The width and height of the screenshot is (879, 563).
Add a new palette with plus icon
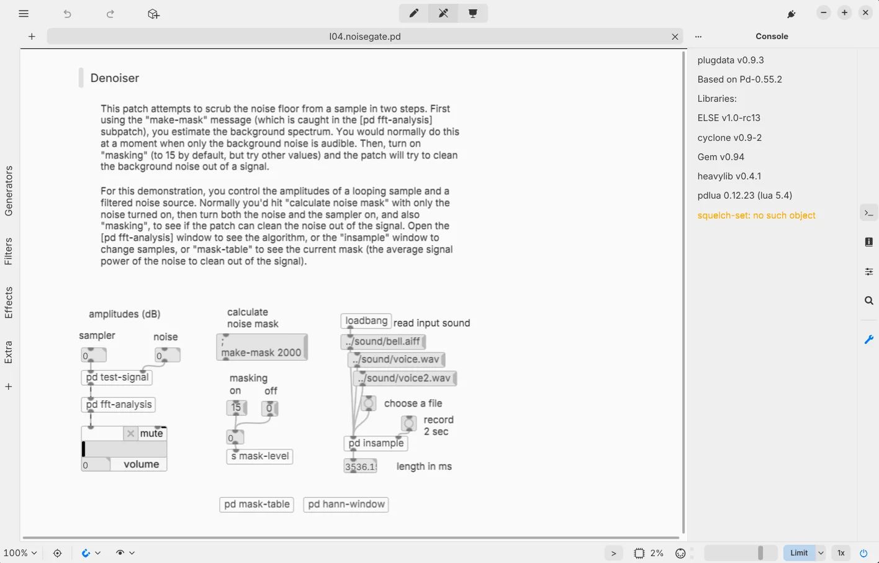click(9, 386)
